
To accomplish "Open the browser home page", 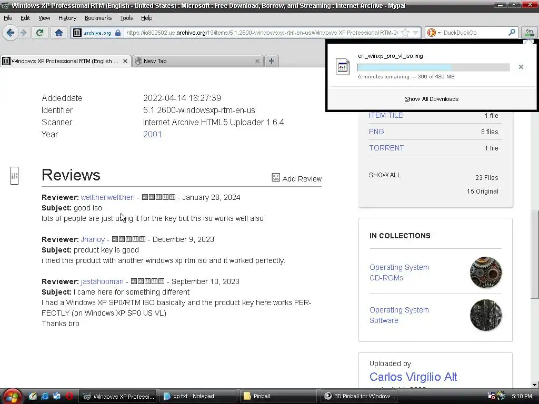I will [x=59, y=33].
